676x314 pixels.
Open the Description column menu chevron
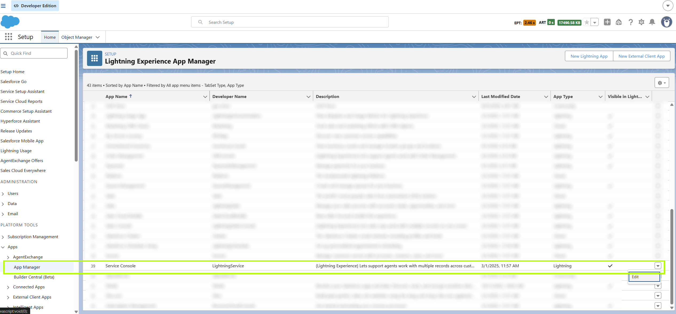(x=474, y=97)
